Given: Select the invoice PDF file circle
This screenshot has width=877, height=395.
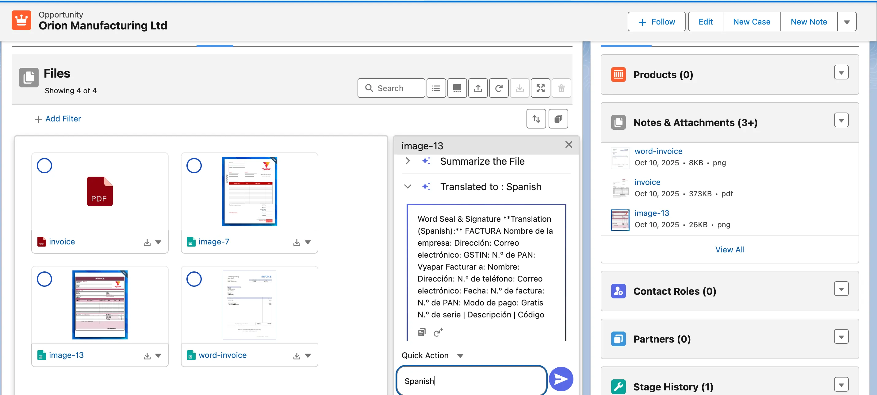Looking at the screenshot, I should click(44, 166).
